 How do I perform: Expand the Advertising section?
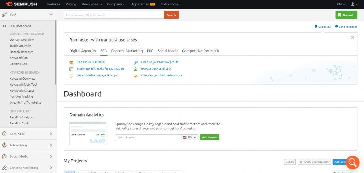[x=51, y=145]
